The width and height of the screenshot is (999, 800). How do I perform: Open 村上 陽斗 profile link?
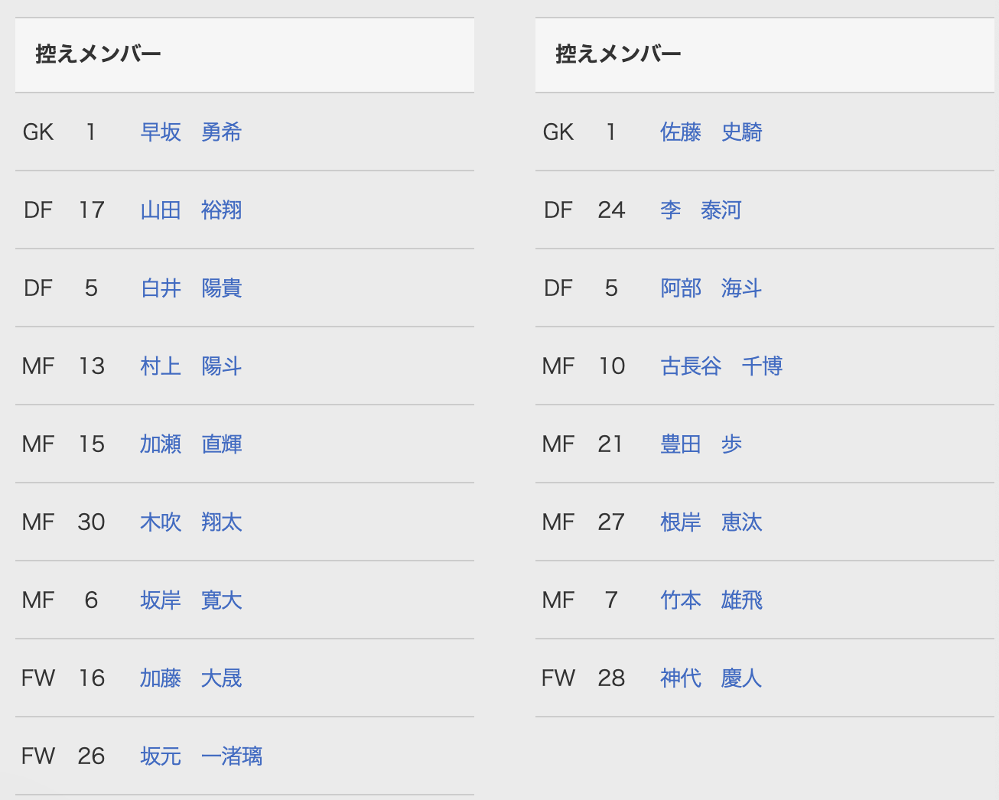click(x=190, y=366)
